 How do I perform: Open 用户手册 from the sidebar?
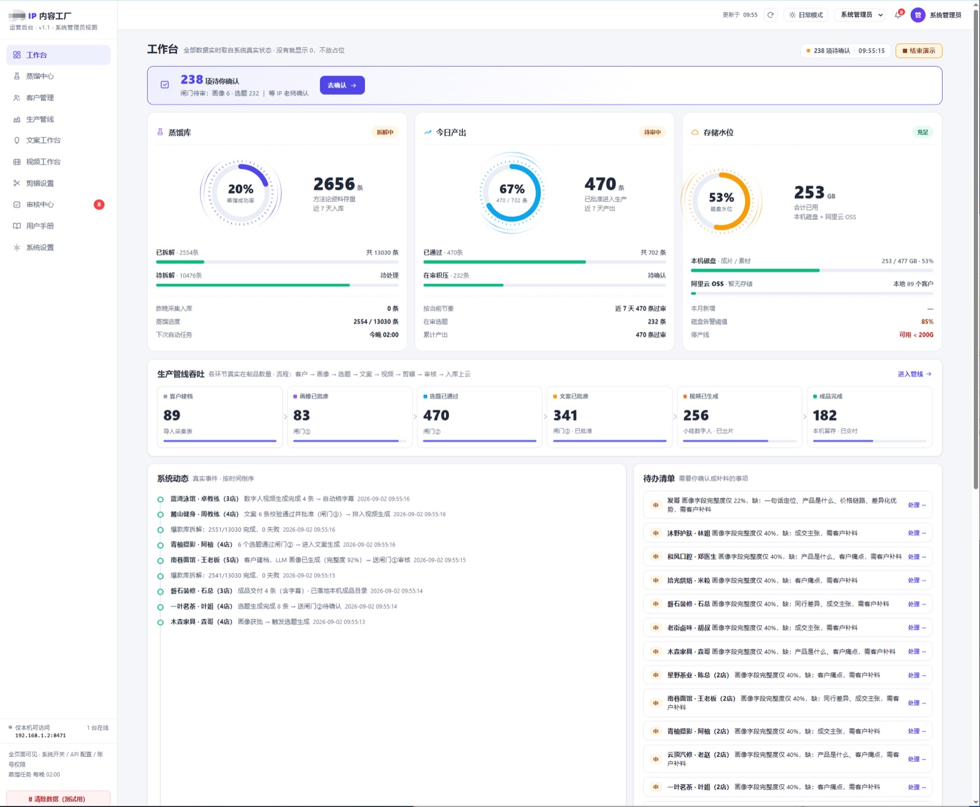point(58,226)
